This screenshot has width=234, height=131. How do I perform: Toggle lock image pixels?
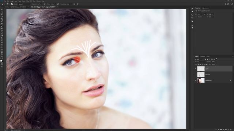(x=201, y=64)
